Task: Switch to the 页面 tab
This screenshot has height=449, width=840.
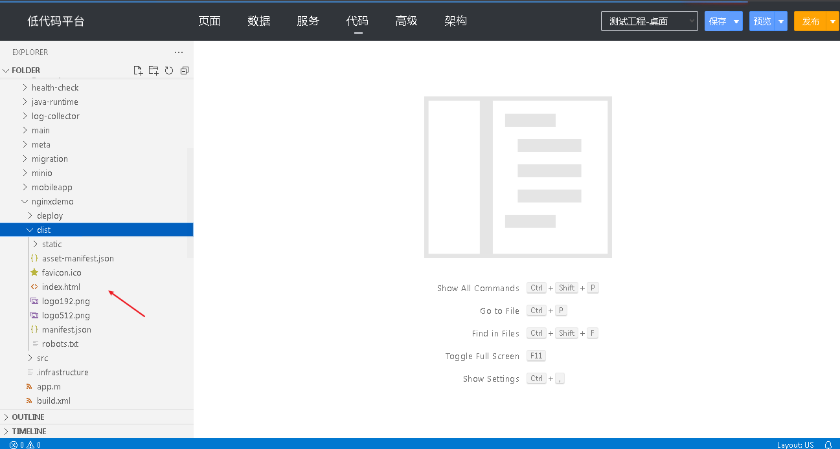Action: click(209, 21)
